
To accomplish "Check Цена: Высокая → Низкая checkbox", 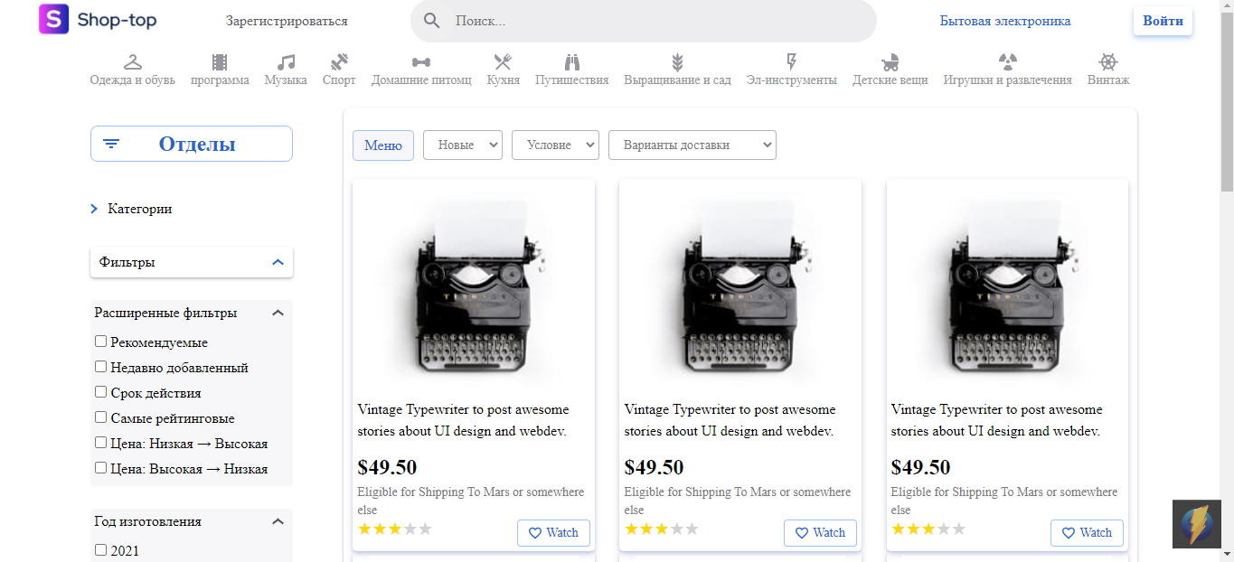I will coord(101,468).
